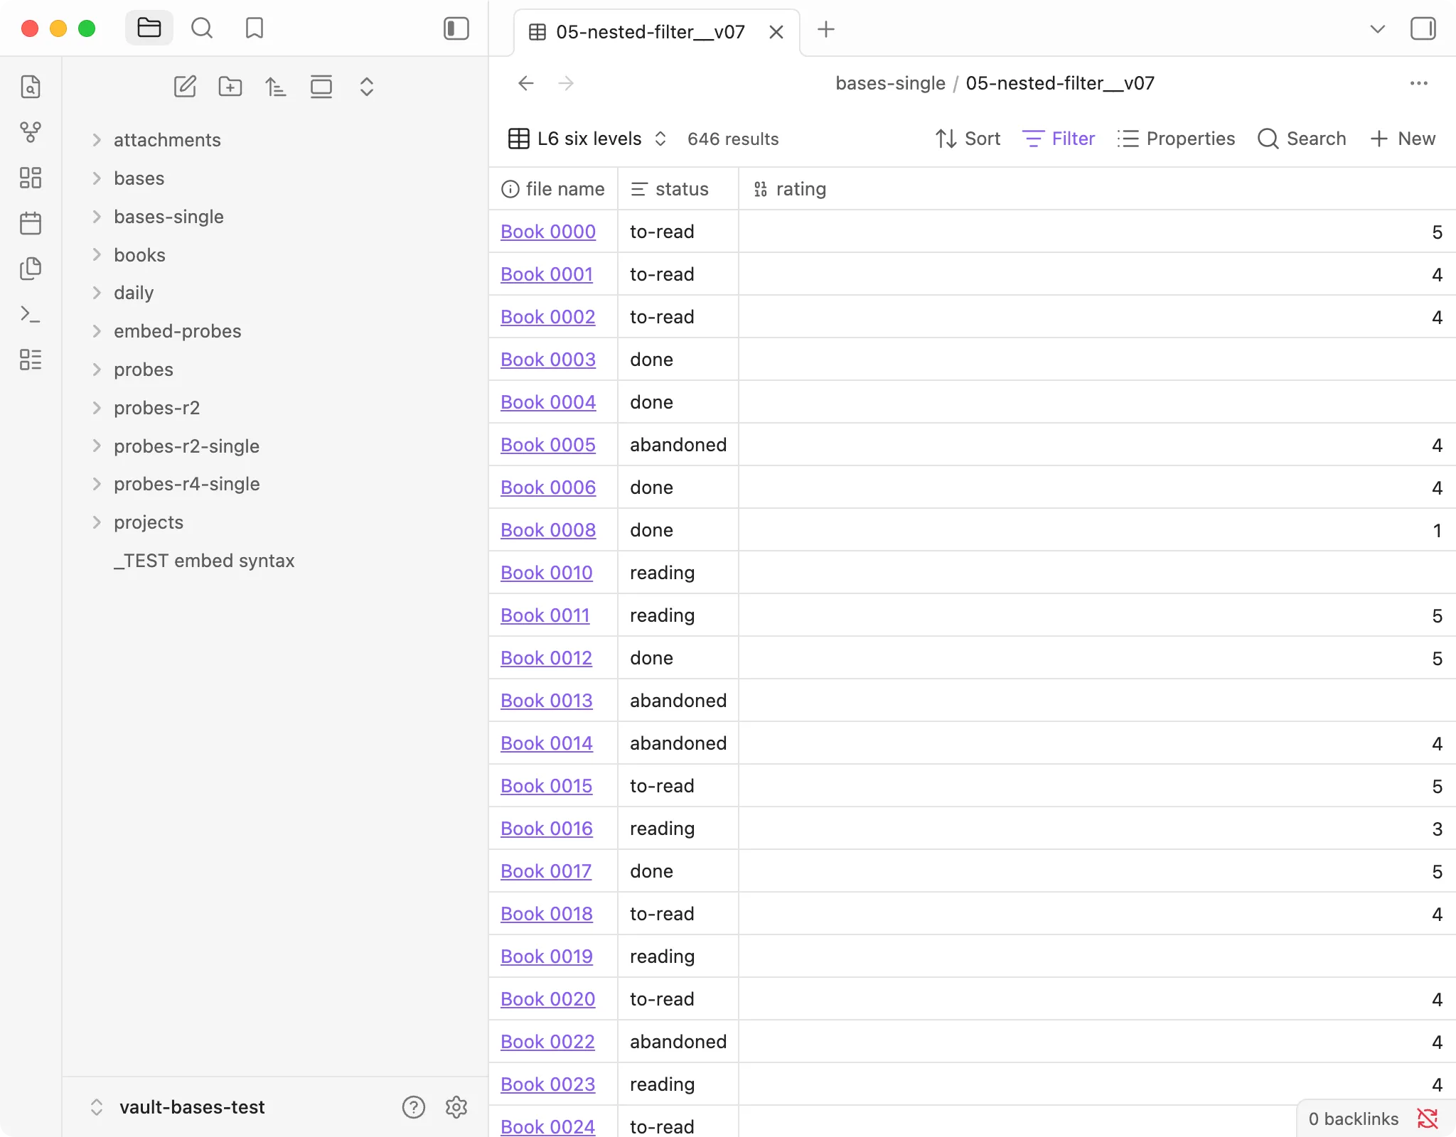The image size is (1456, 1137).
Task: Toggle the right sidebar panel icon
Action: (x=1423, y=29)
